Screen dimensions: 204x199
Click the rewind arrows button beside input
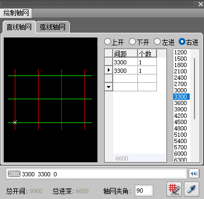[194, 174]
